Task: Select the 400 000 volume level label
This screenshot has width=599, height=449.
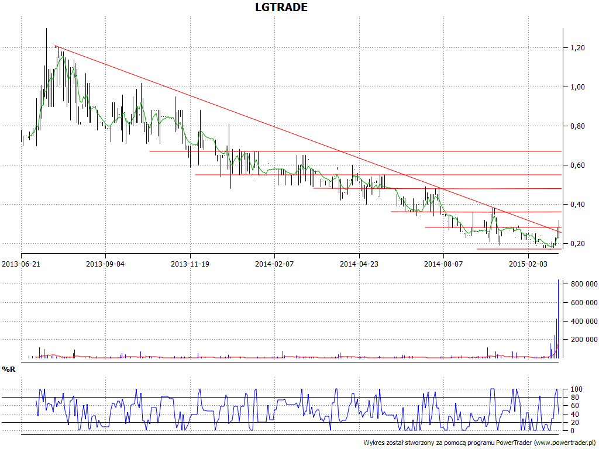Action: pyautogui.click(x=580, y=321)
